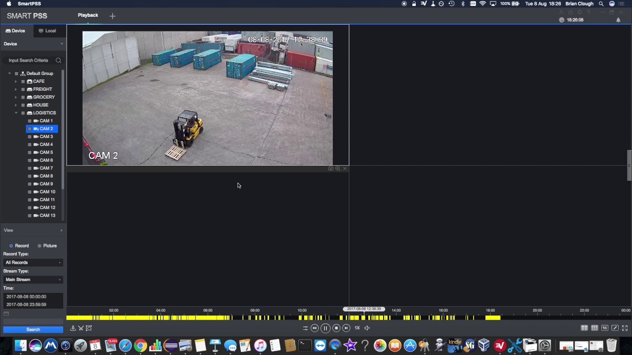Open the Record Type dropdown
This screenshot has height=355, width=632.
(33, 262)
